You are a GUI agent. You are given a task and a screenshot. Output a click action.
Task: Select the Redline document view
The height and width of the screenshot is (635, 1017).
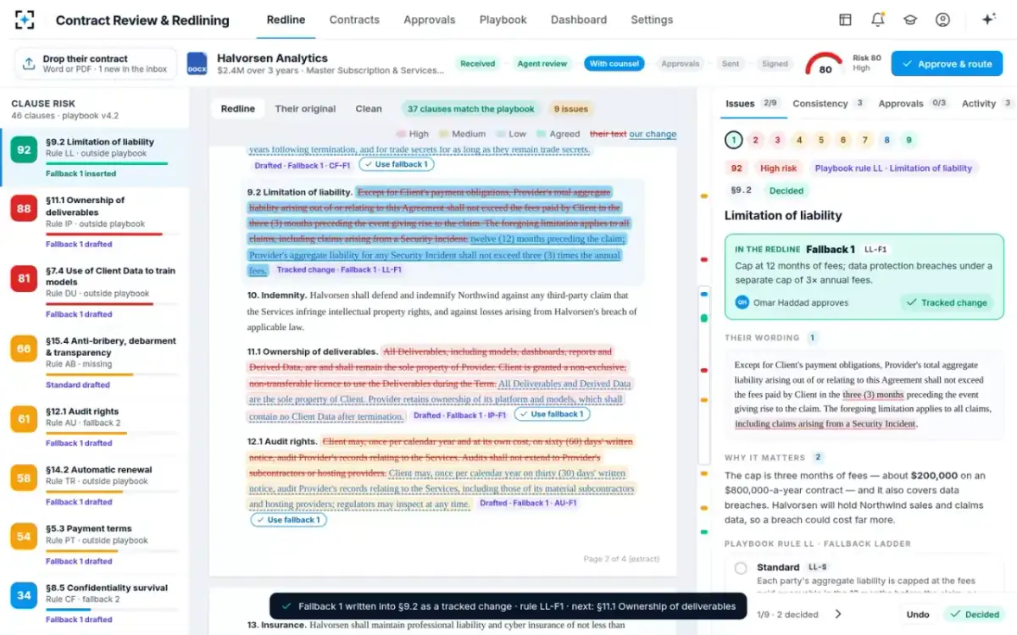pos(238,108)
